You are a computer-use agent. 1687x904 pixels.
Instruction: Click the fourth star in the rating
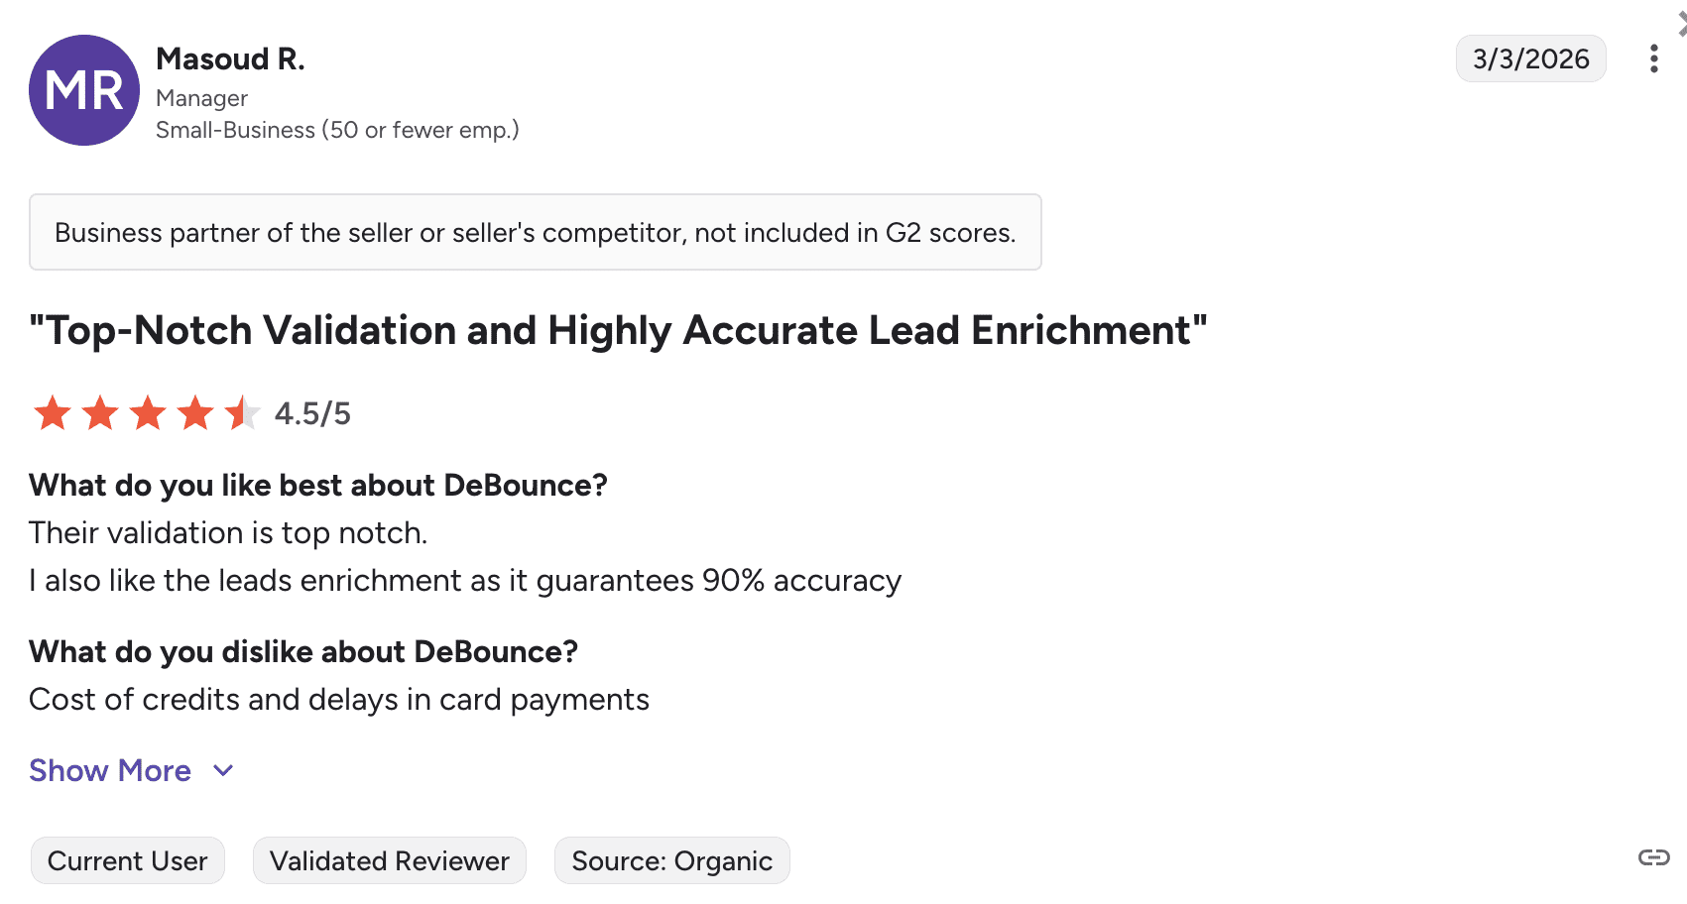pyautogui.click(x=195, y=413)
